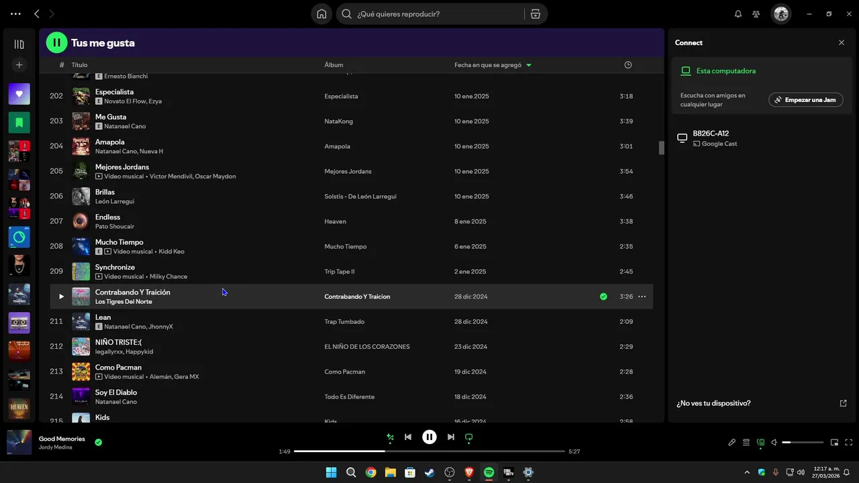Toggle the liked checkmark on Contrabando Y Traición
Image resolution: width=859 pixels, height=483 pixels.
603,297
